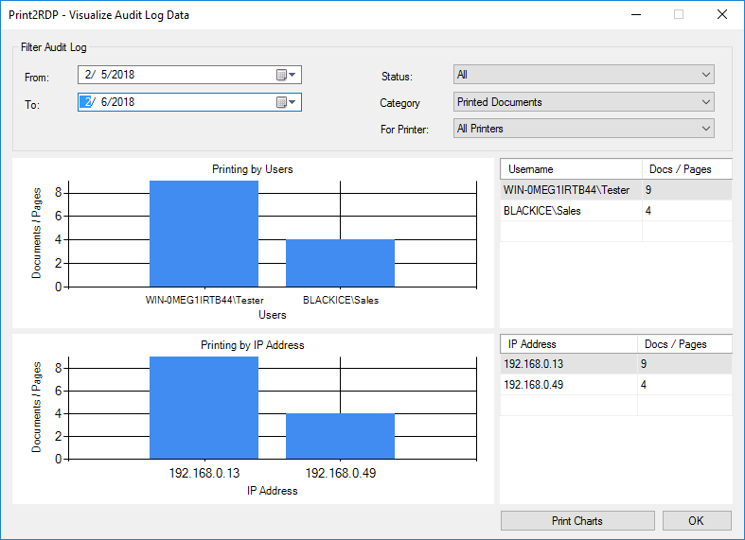Sort by the Username column header
This screenshot has width=745, height=540.
(x=570, y=169)
